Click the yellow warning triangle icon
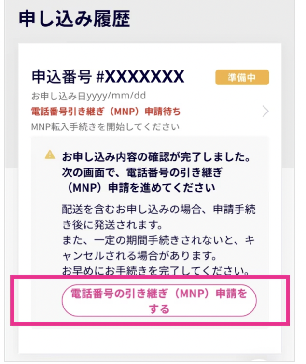Image resolution: width=306 pixels, height=364 pixels. tap(50, 154)
